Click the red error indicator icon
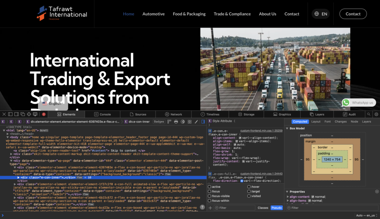 (44, 114)
